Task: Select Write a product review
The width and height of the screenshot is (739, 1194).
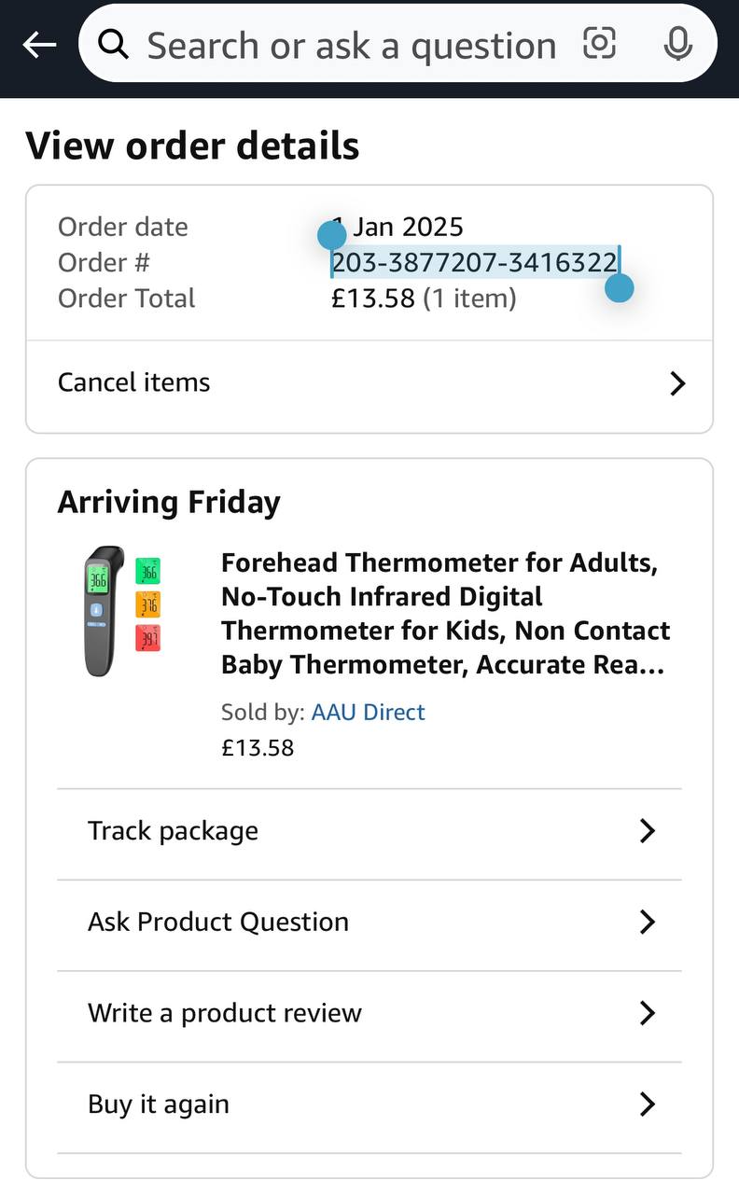Action: (225, 1013)
